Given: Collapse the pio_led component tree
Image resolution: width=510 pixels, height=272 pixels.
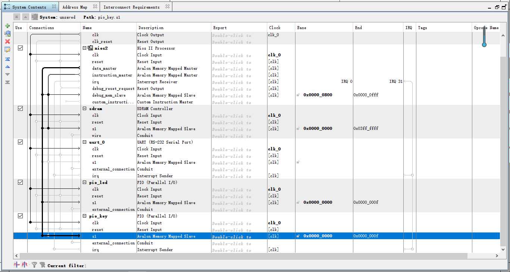Looking at the screenshot, I should click(85, 182).
